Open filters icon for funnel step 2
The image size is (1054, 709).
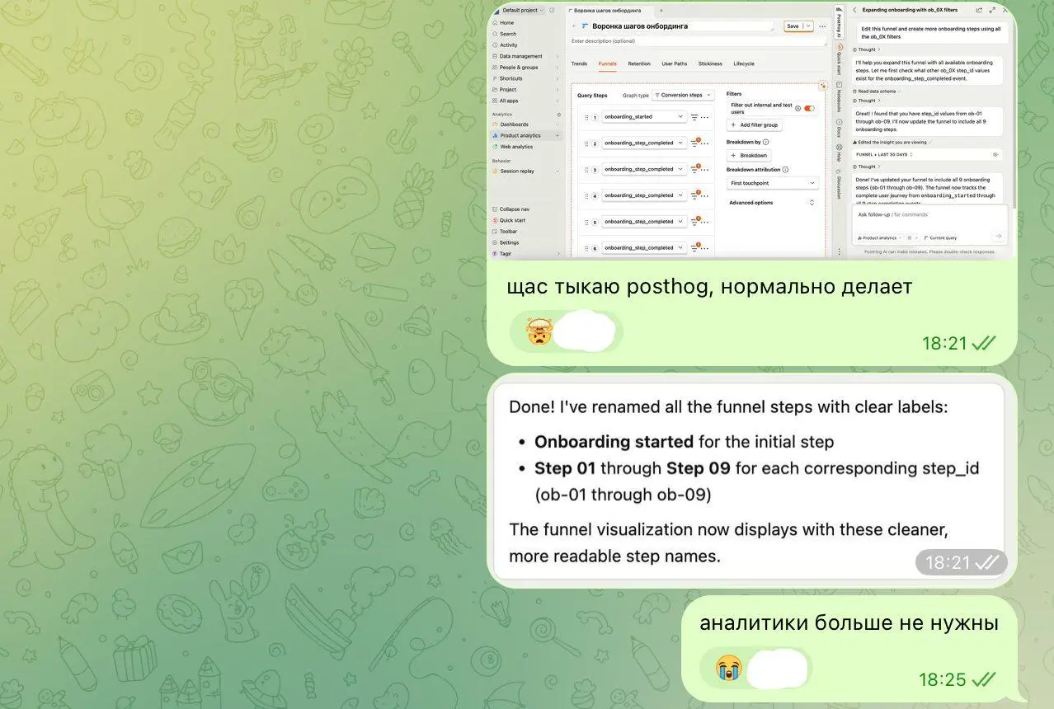[x=694, y=143]
